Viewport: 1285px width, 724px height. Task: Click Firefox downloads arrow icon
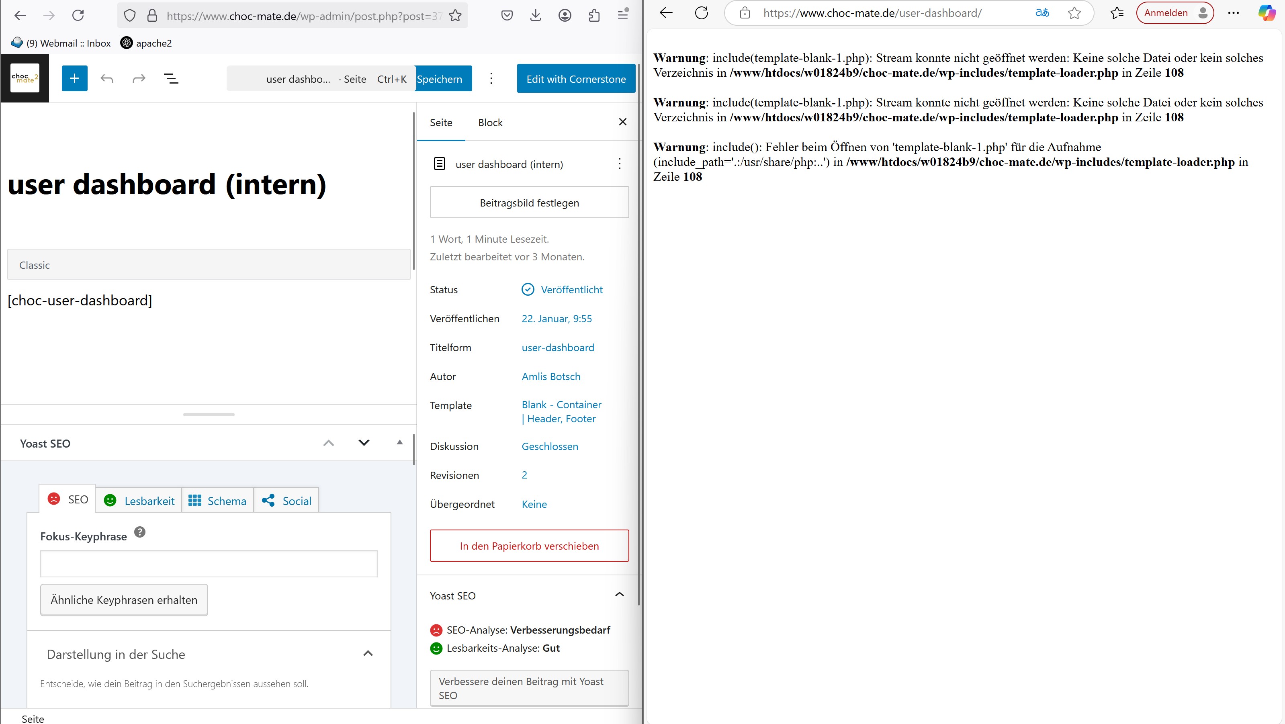[535, 15]
